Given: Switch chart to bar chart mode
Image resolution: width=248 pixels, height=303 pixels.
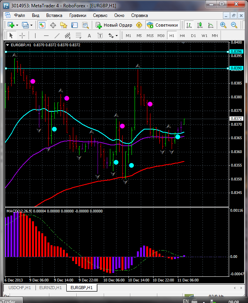Looking at the screenshot, I should point(189,25).
